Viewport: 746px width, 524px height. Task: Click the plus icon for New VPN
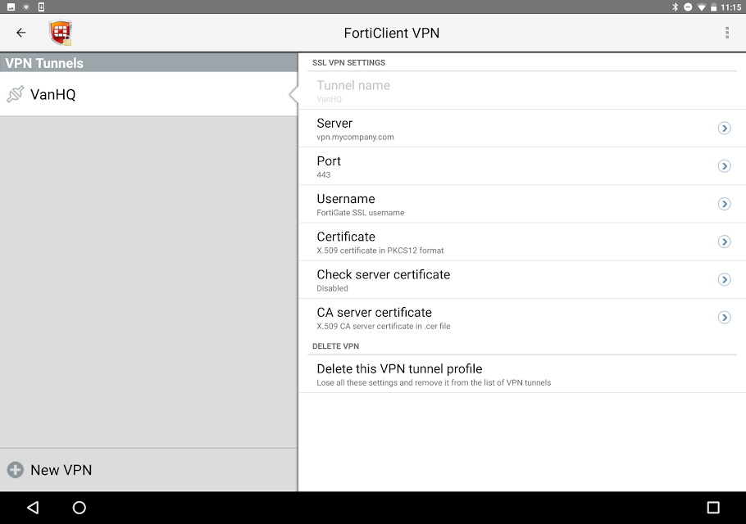tap(16, 470)
